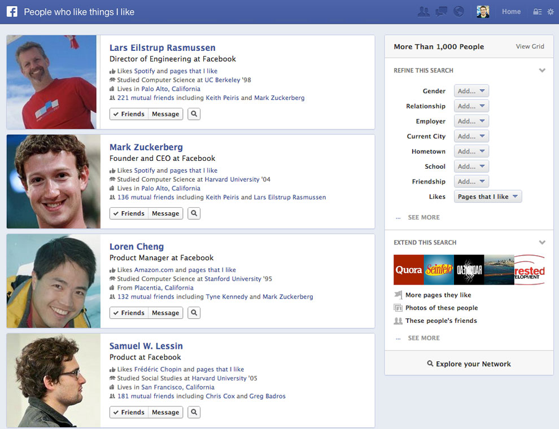Click the San Francisco, California link
559x429 pixels.
coord(178,387)
